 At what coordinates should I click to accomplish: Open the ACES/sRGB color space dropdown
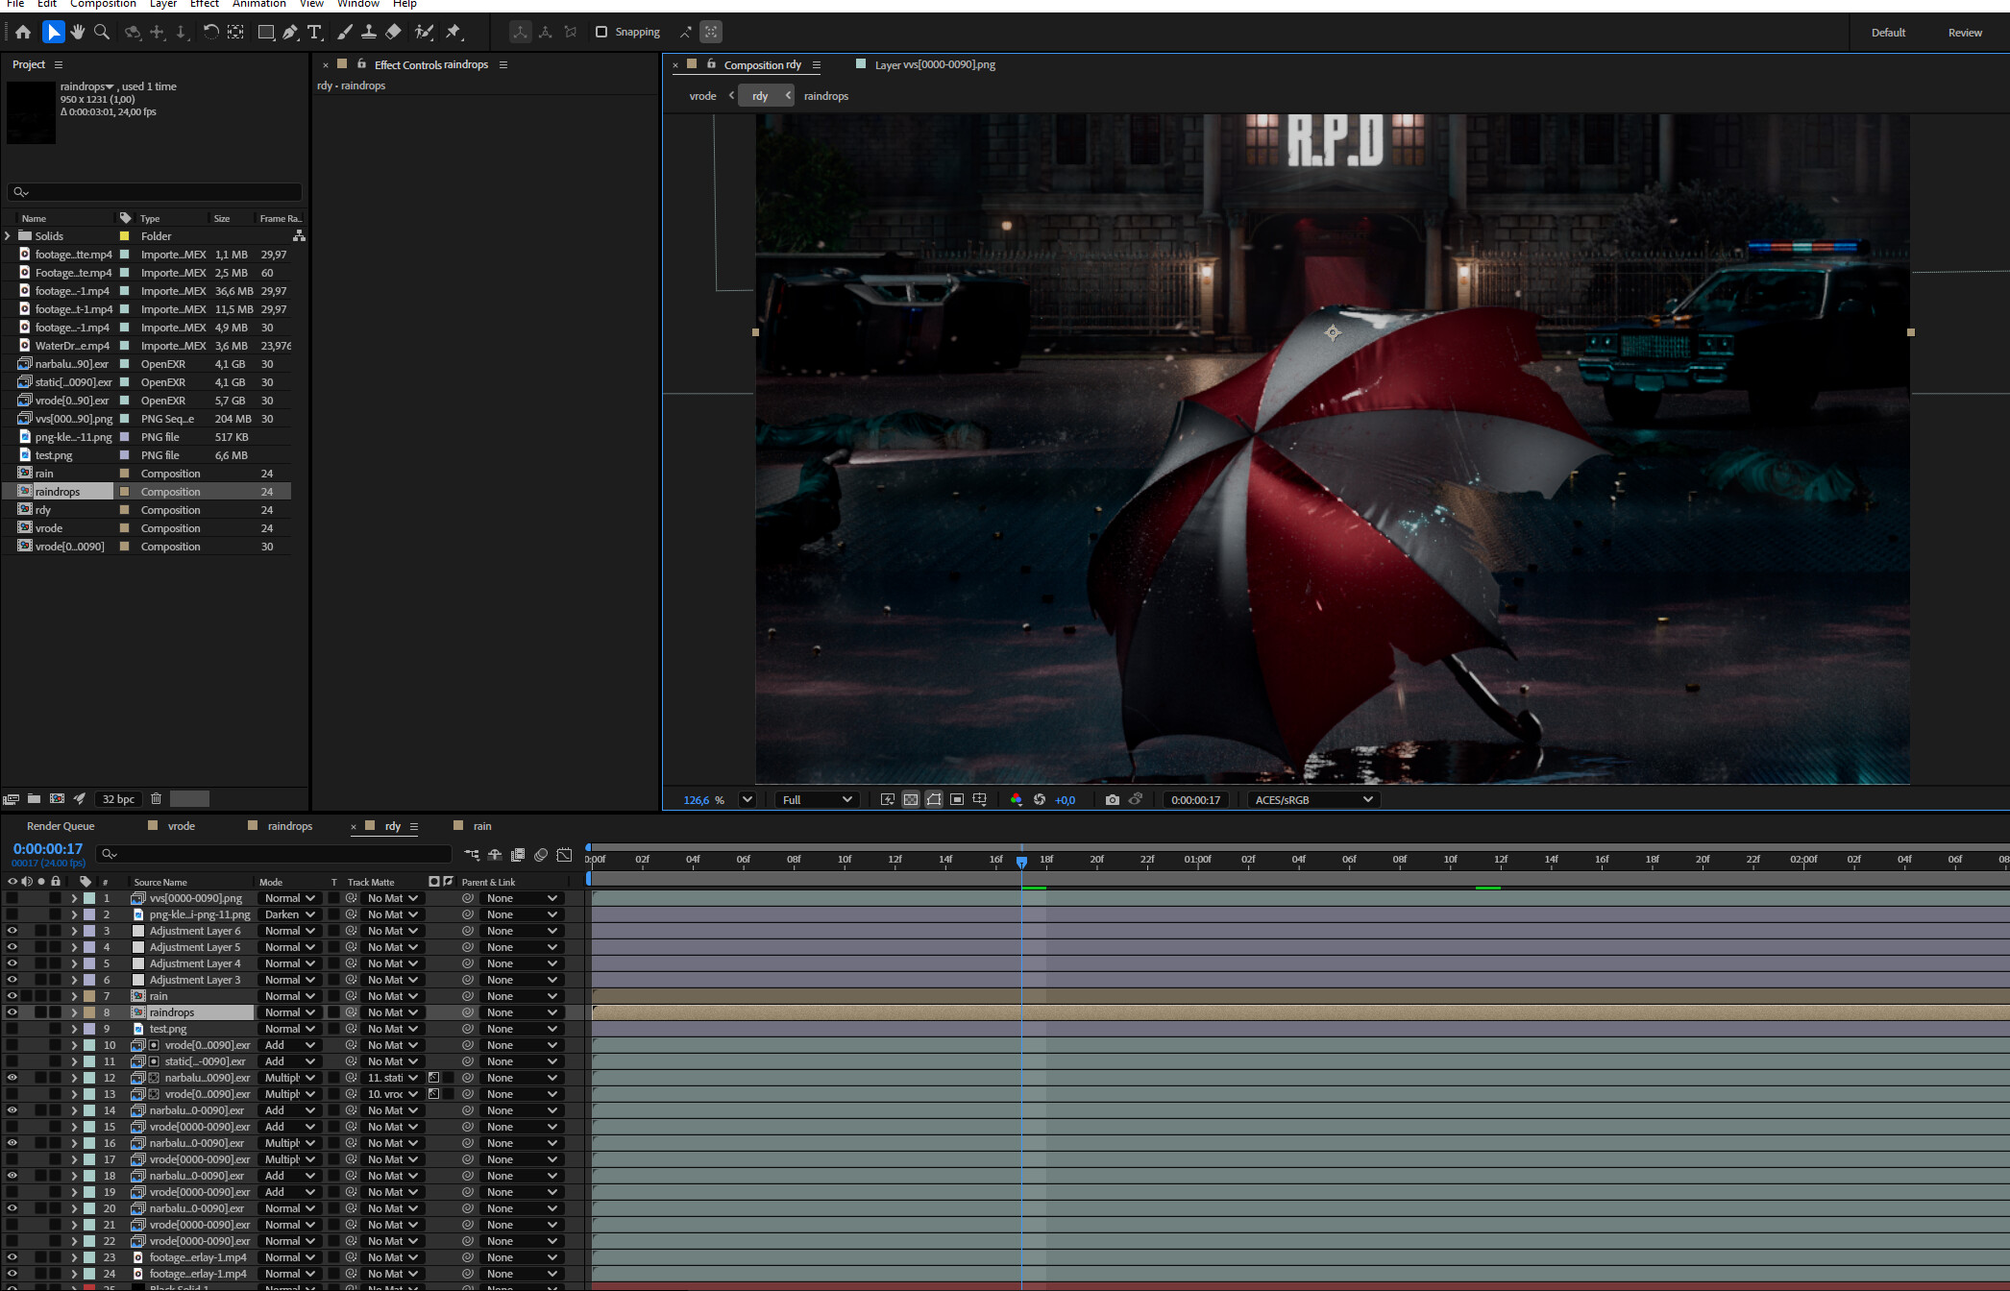point(1313,799)
